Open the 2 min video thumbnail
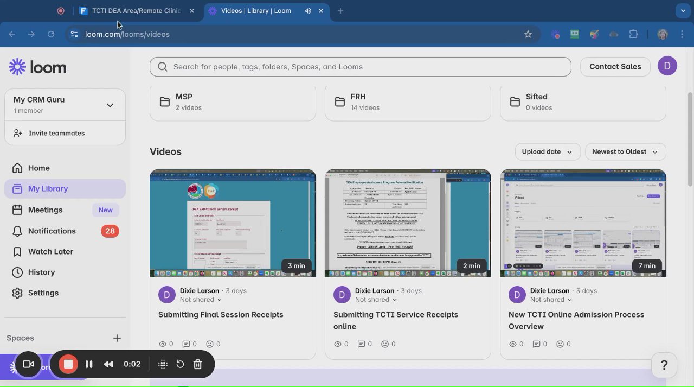This screenshot has width=694, height=387. (x=408, y=223)
